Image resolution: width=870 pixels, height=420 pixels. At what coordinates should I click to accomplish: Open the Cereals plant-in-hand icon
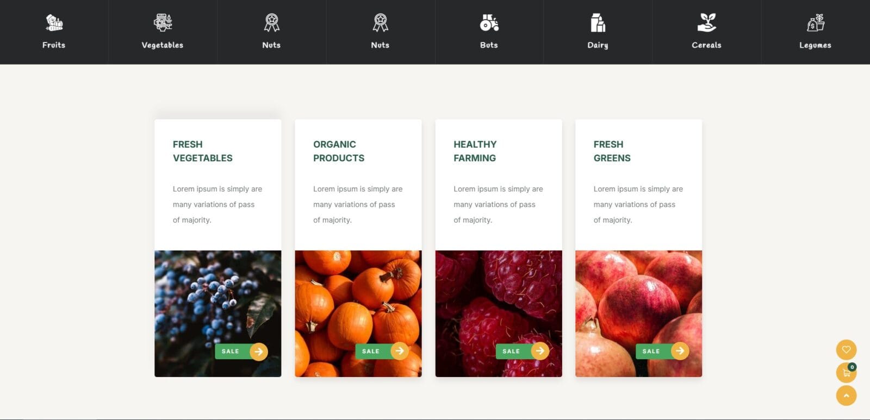706,23
